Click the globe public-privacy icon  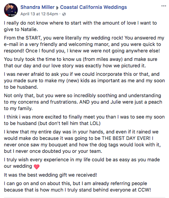coord(64,14)
